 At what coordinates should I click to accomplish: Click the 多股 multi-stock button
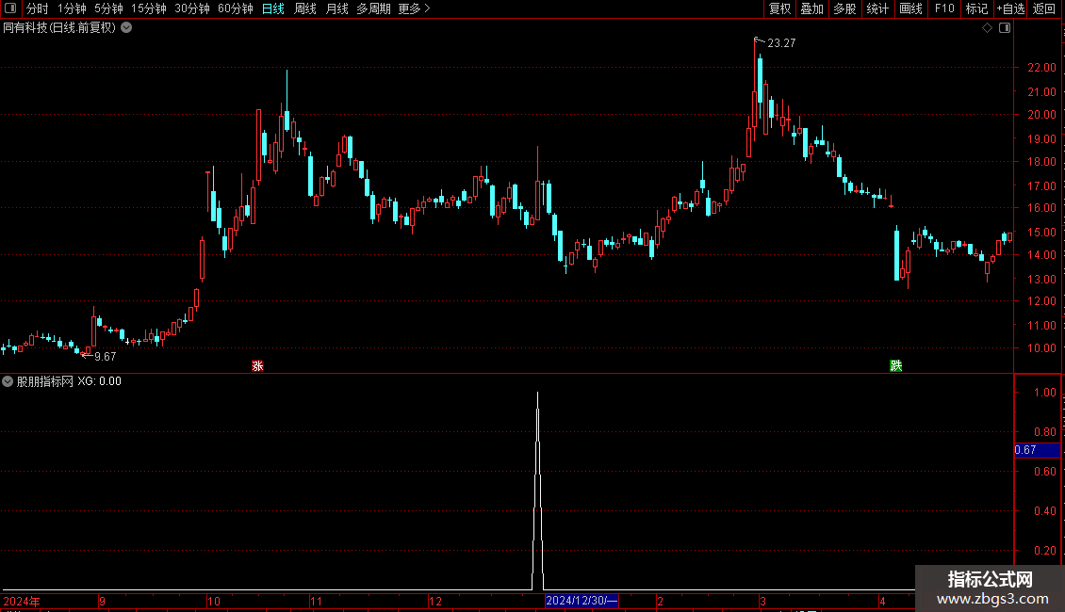coord(844,8)
